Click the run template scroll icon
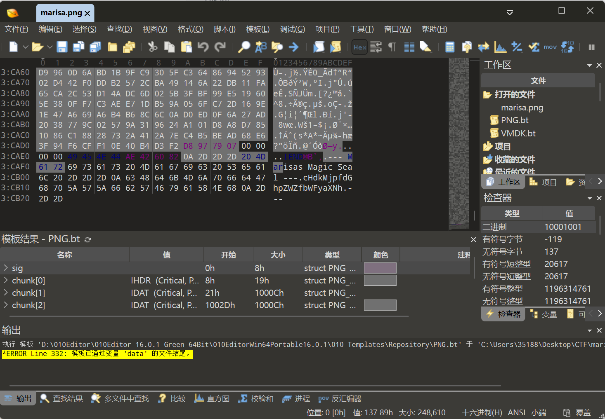 336,47
